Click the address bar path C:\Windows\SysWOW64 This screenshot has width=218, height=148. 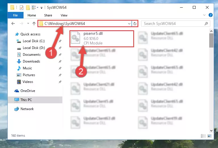pyautogui.click(x=65, y=23)
